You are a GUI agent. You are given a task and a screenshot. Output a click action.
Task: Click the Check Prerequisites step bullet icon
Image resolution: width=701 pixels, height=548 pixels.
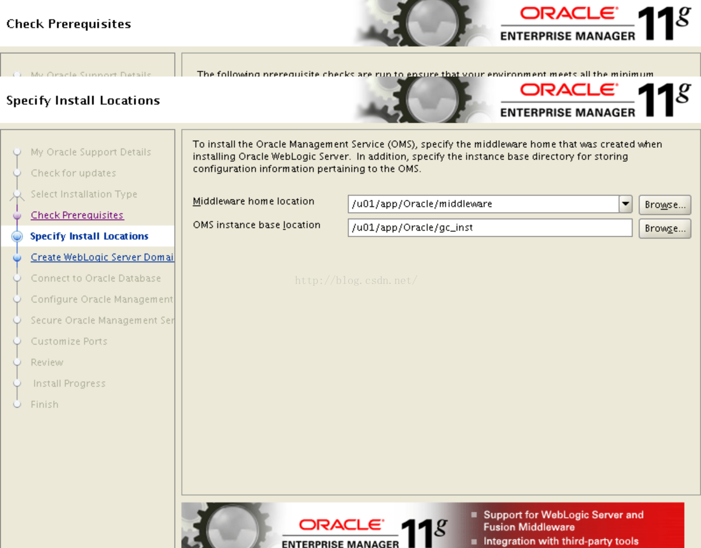(18, 215)
